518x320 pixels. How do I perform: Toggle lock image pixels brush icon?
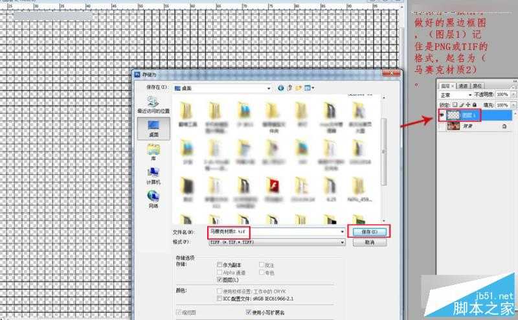[x=462, y=105]
